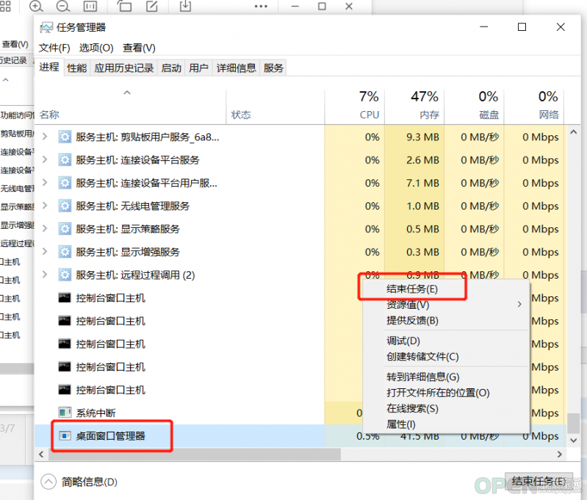Switch to the 详细信息 tab

[x=237, y=68]
